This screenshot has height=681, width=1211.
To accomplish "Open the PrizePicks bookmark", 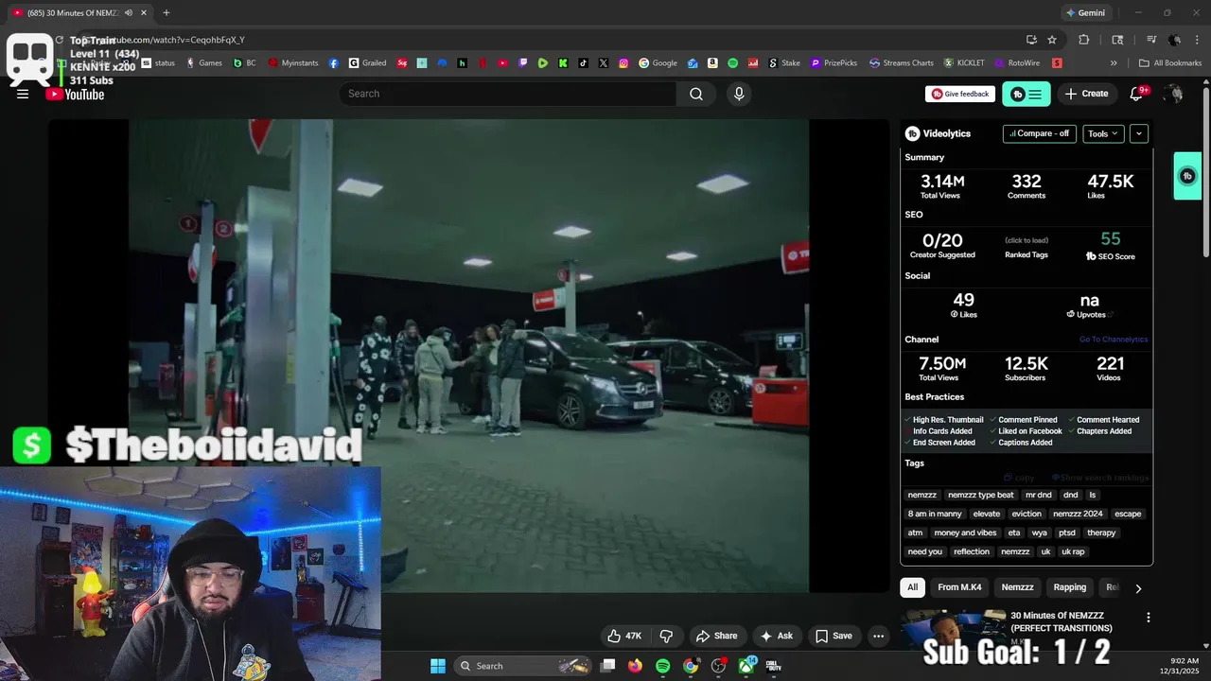I will pos(834,63).
